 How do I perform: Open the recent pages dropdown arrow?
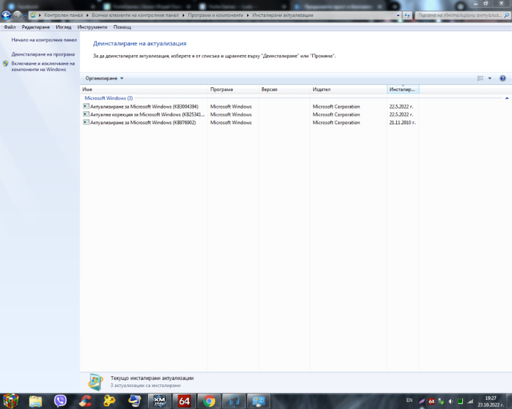pyautogui.click(x=25, y=15)
